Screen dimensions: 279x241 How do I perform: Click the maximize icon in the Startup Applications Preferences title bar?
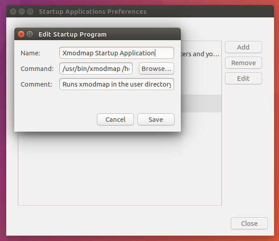pos(30,12)
